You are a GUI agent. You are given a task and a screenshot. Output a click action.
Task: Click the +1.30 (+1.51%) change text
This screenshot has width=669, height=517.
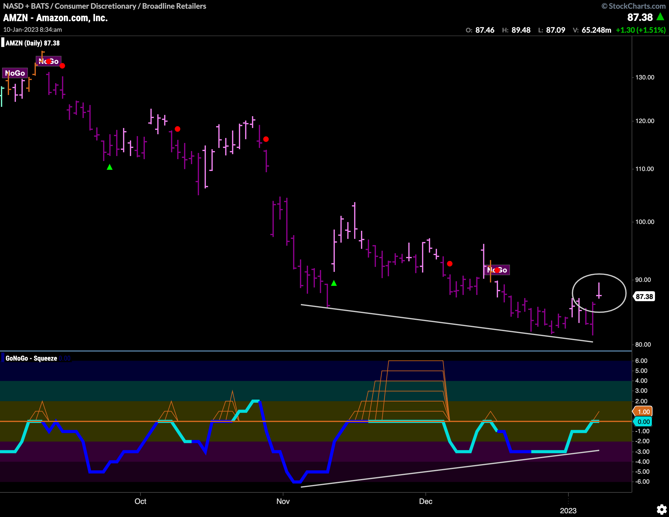[x=641, y=30]
